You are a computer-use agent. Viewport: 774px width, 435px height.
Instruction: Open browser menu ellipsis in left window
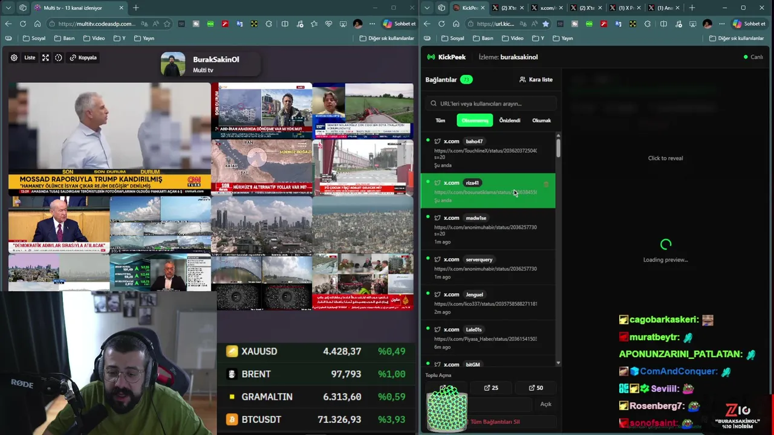coord(372,24)
